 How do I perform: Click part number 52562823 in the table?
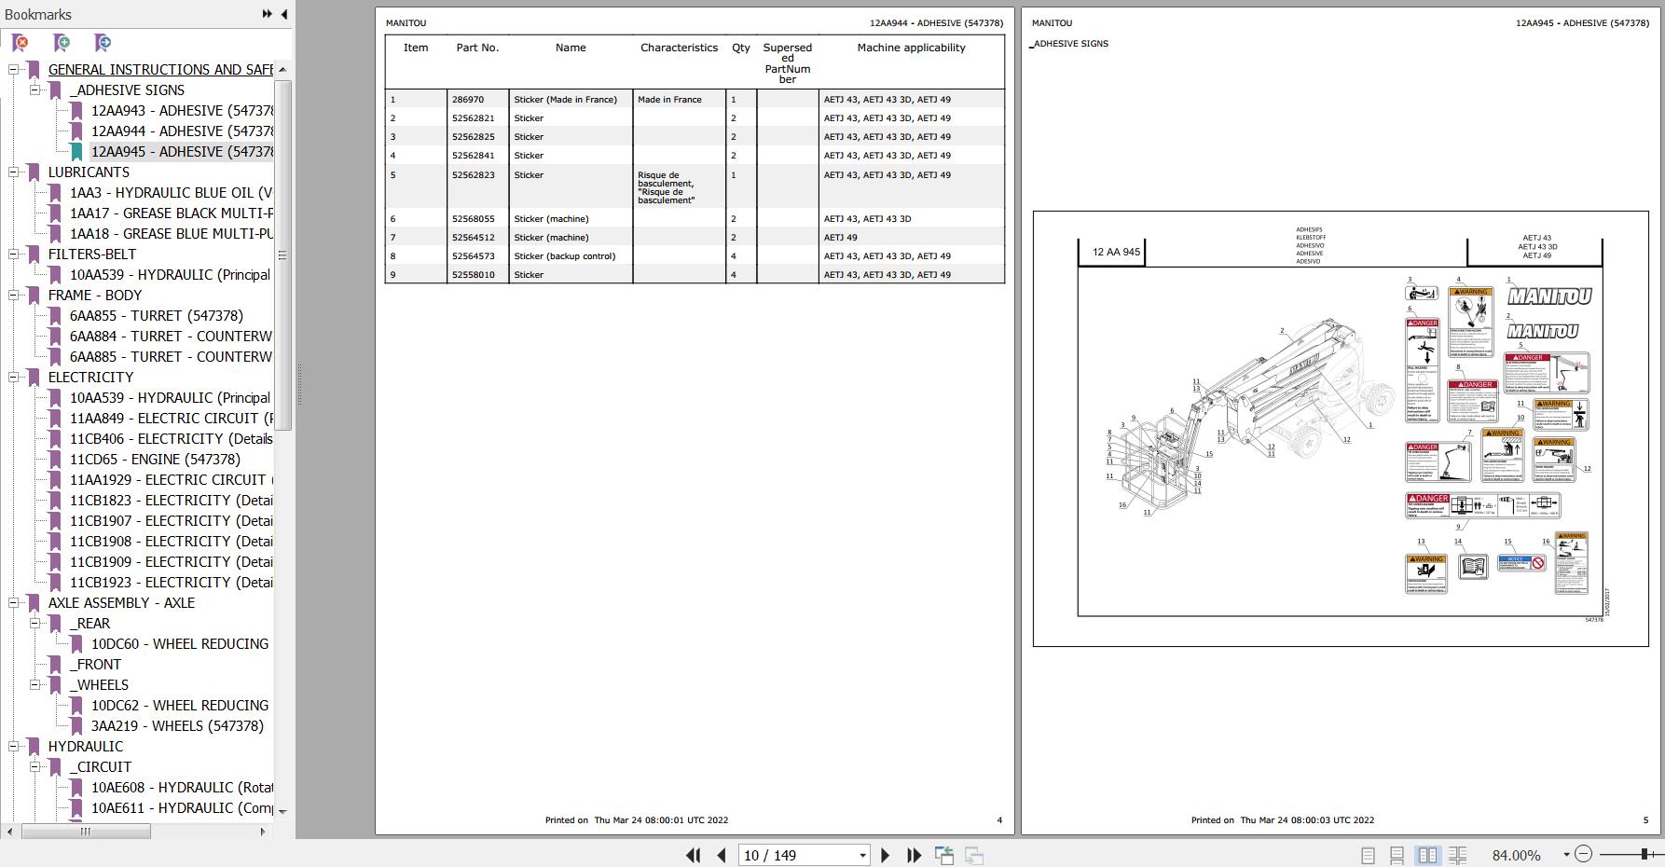point(474,175)
